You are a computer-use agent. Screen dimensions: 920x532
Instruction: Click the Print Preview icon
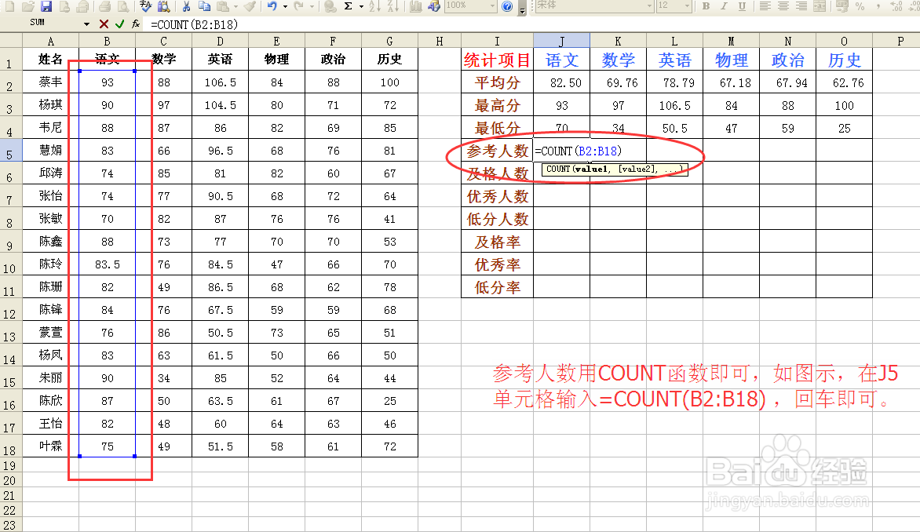[x=121, y=7]
